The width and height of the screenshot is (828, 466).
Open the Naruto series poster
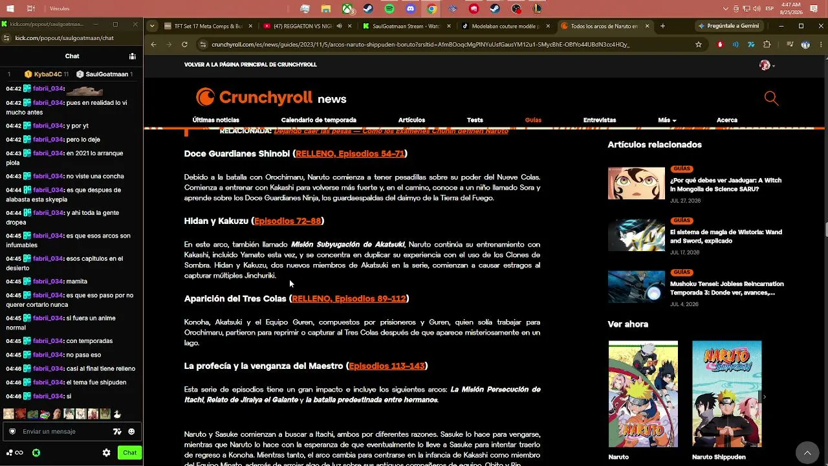tap(643, 394)
